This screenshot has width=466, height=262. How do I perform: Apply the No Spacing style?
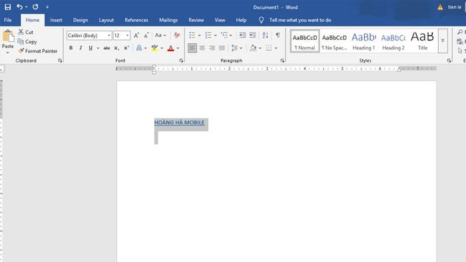[334, 41]
